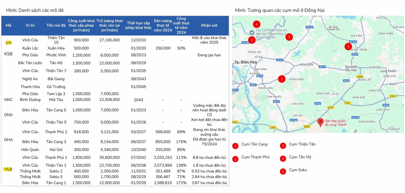Click the "Nhận xét" column header
Screen dimensions: 405x193
tap(209, 25)
